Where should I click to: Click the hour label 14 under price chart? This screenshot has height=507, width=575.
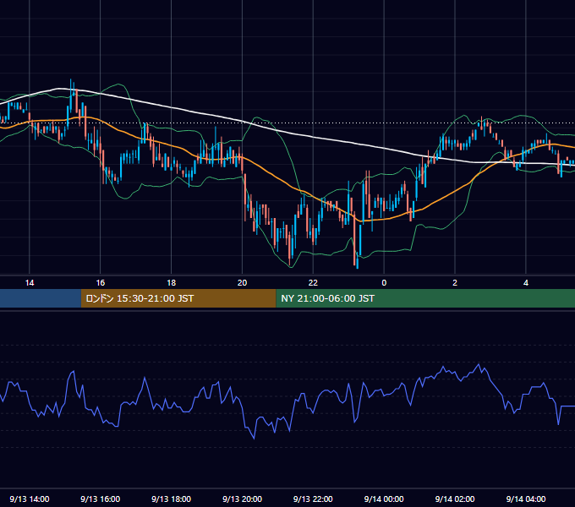click(30, 283)
